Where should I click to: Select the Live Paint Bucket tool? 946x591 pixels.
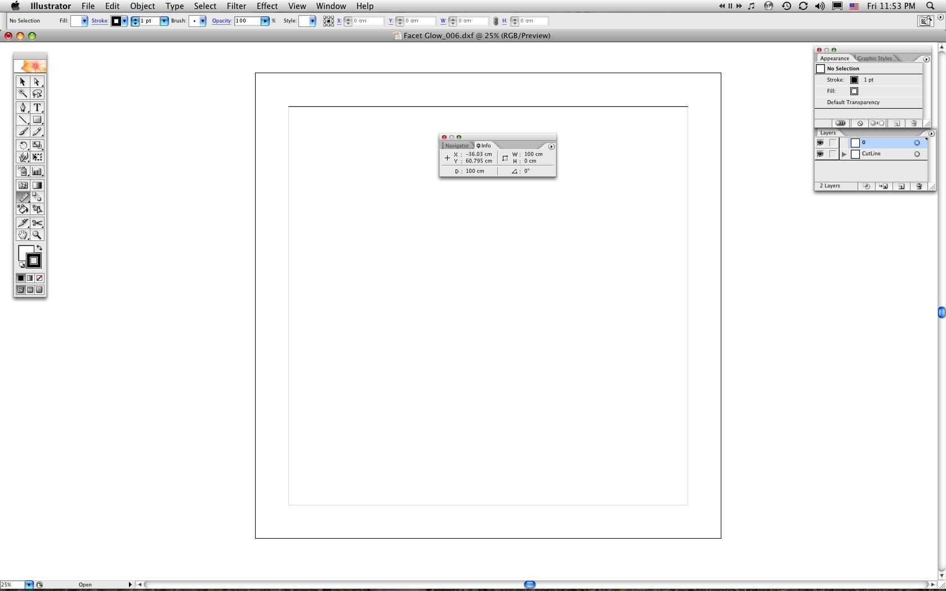point(23,209)
